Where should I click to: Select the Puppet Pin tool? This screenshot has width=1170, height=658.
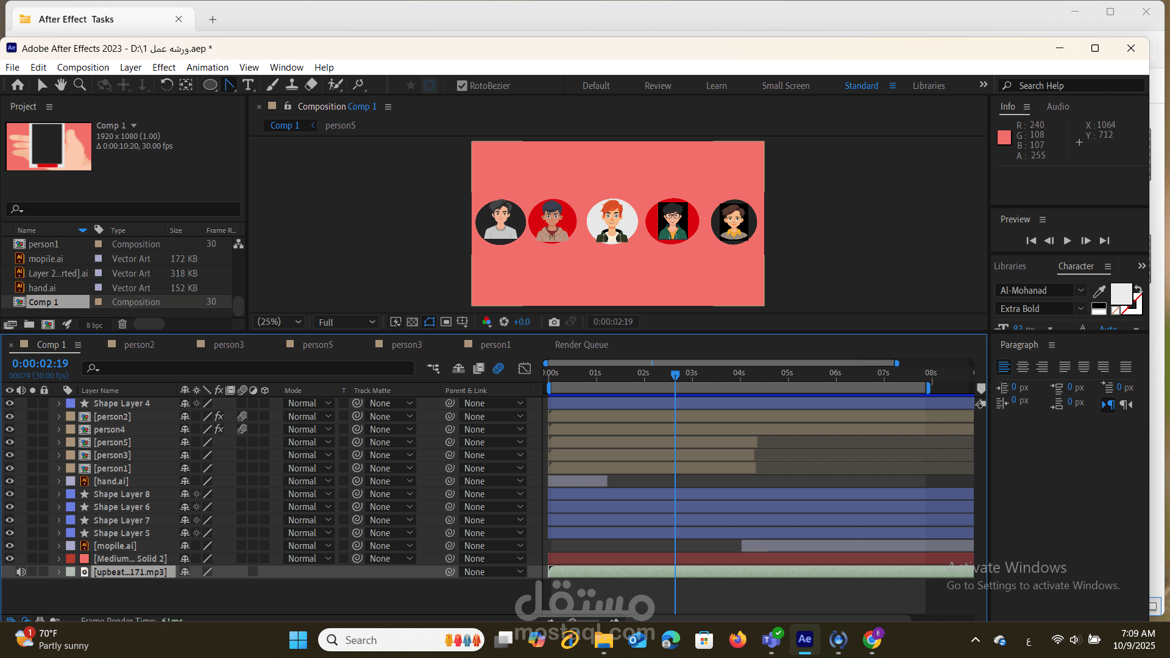(359, 85)
